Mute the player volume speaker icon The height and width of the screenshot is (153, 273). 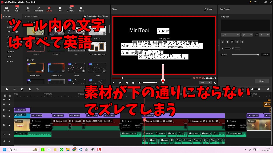pos(140,83)
